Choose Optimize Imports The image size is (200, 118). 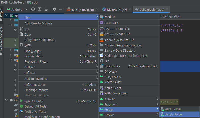[58, 90]
